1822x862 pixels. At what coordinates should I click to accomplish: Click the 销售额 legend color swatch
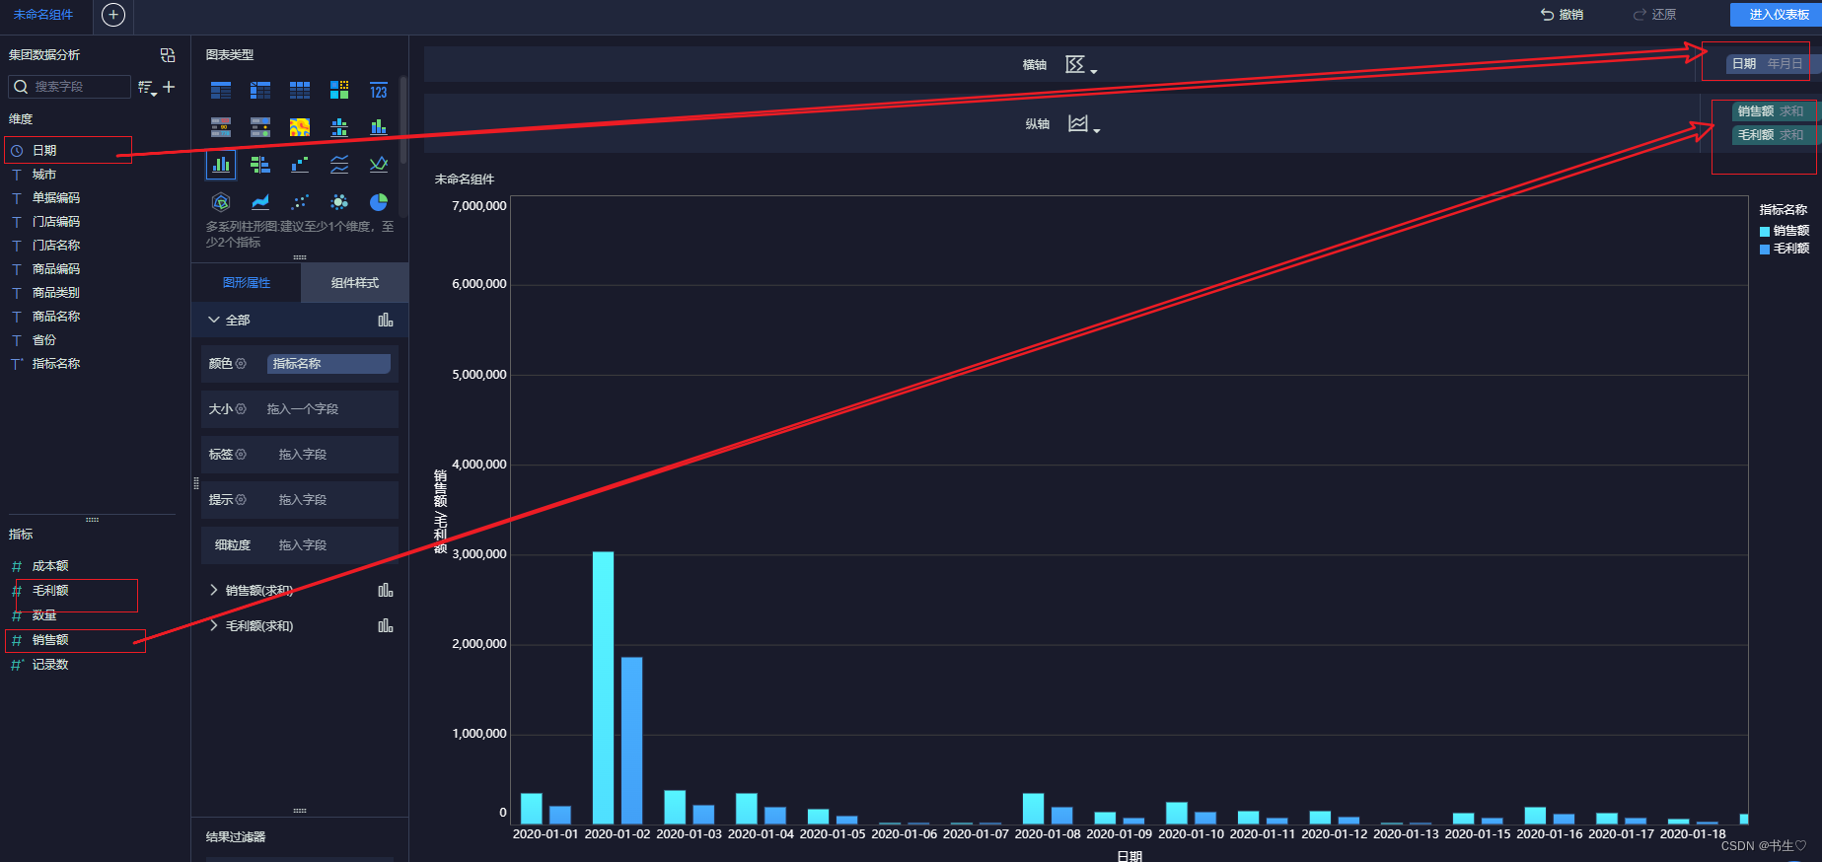1765,232
